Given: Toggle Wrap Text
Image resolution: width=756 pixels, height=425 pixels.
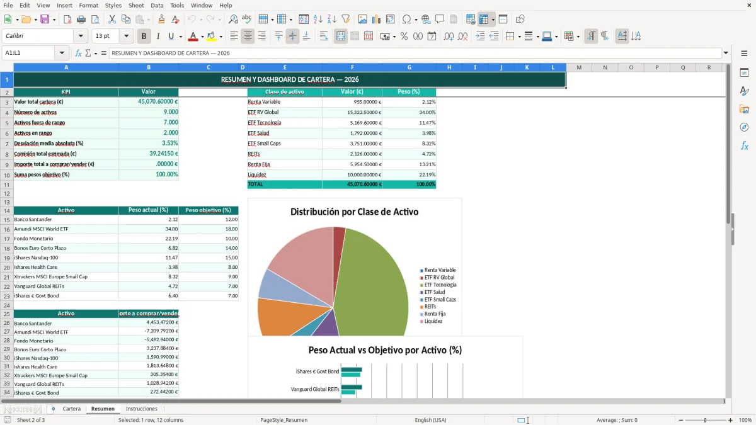Looking at the screenshot, I should (x=324, y=37).
